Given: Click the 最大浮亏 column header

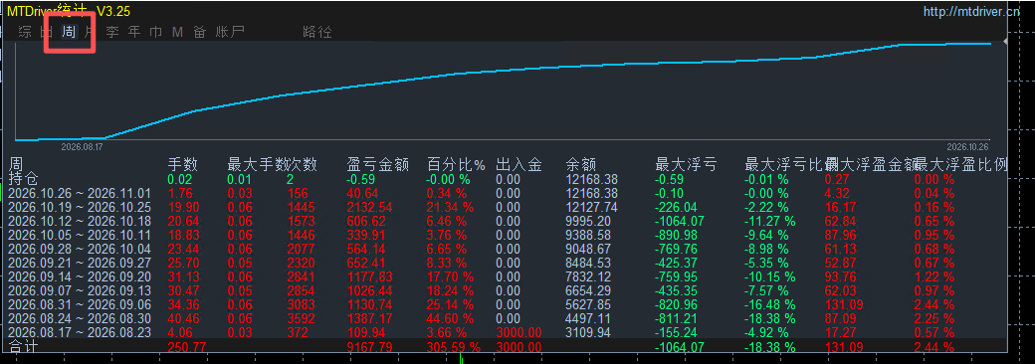Looking at the screenshot, I should click(686, 165).
